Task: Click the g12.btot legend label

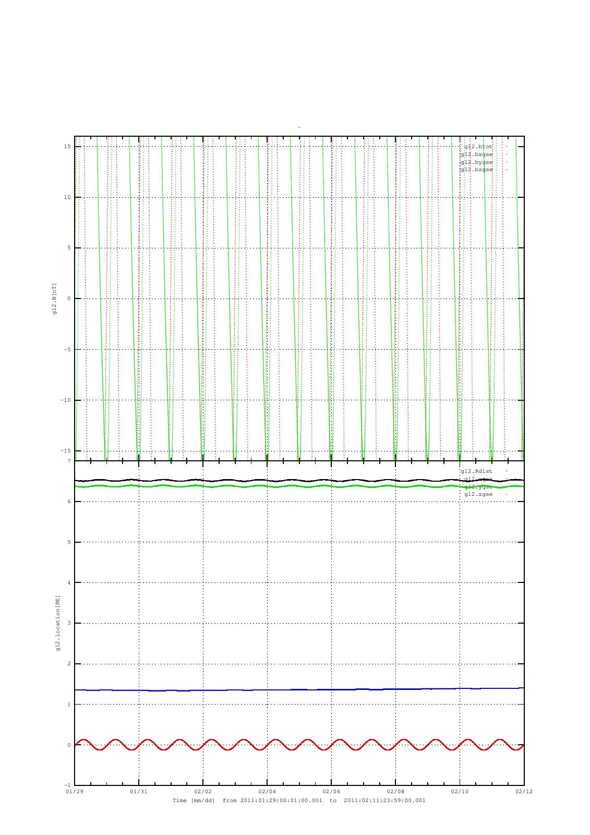Action: pyautogui.click(x=478, y=147)
